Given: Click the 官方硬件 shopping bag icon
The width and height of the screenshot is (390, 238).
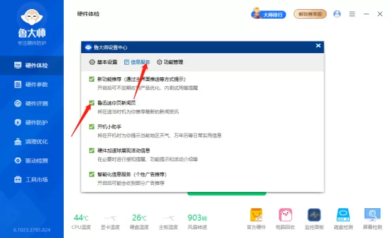Looking at the screenshot, I should [x=256, y=215].
